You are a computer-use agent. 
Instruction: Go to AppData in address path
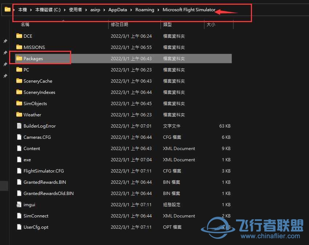click(118, 10)
